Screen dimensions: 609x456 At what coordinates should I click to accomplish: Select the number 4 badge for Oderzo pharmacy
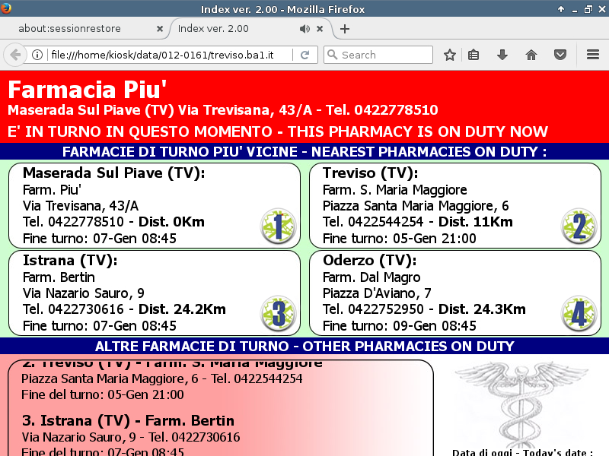tap(579, 313)
